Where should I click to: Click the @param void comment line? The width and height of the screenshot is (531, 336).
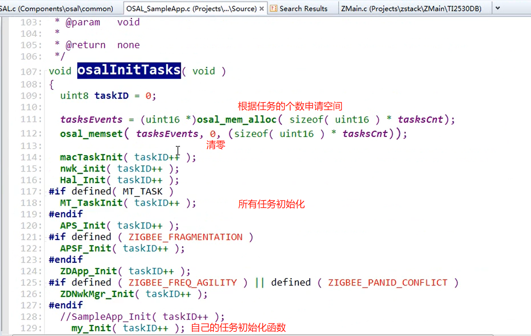[97, 22]
